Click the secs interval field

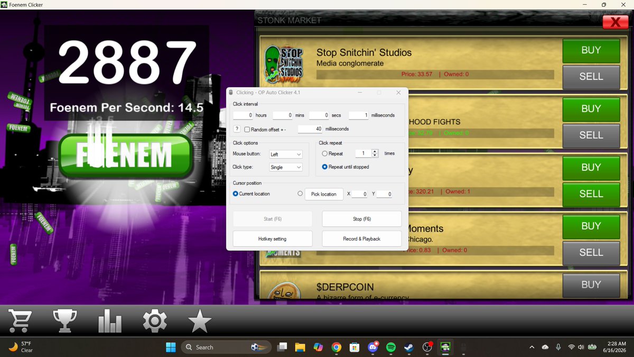pos(319,115)
